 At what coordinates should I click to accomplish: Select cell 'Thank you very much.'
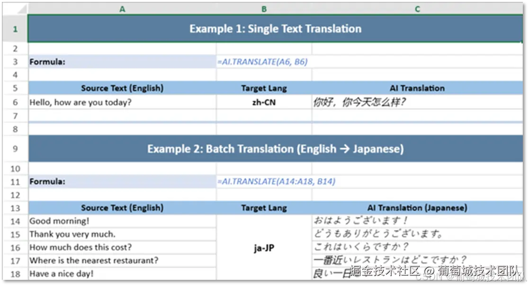pos(122,234)
